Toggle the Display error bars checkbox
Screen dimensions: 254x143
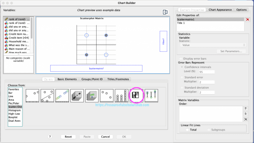pyautogui.click(x=180, y=58)
